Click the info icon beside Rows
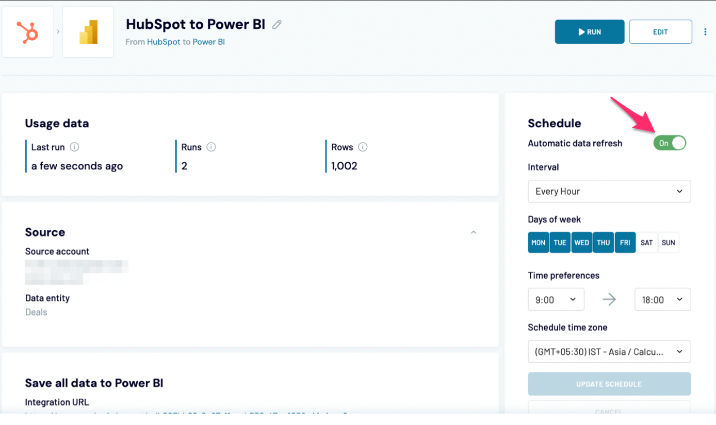The image size is (716, 425). point(363,147)
